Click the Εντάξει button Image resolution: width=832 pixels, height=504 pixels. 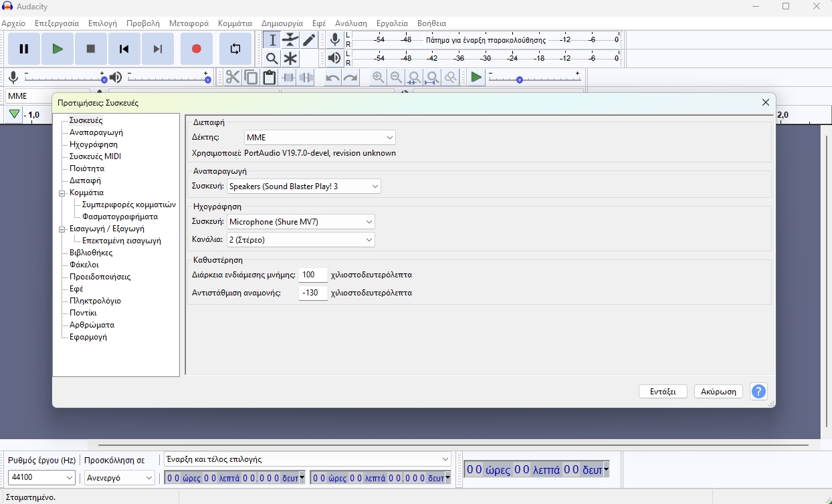[x=663, y=392]
